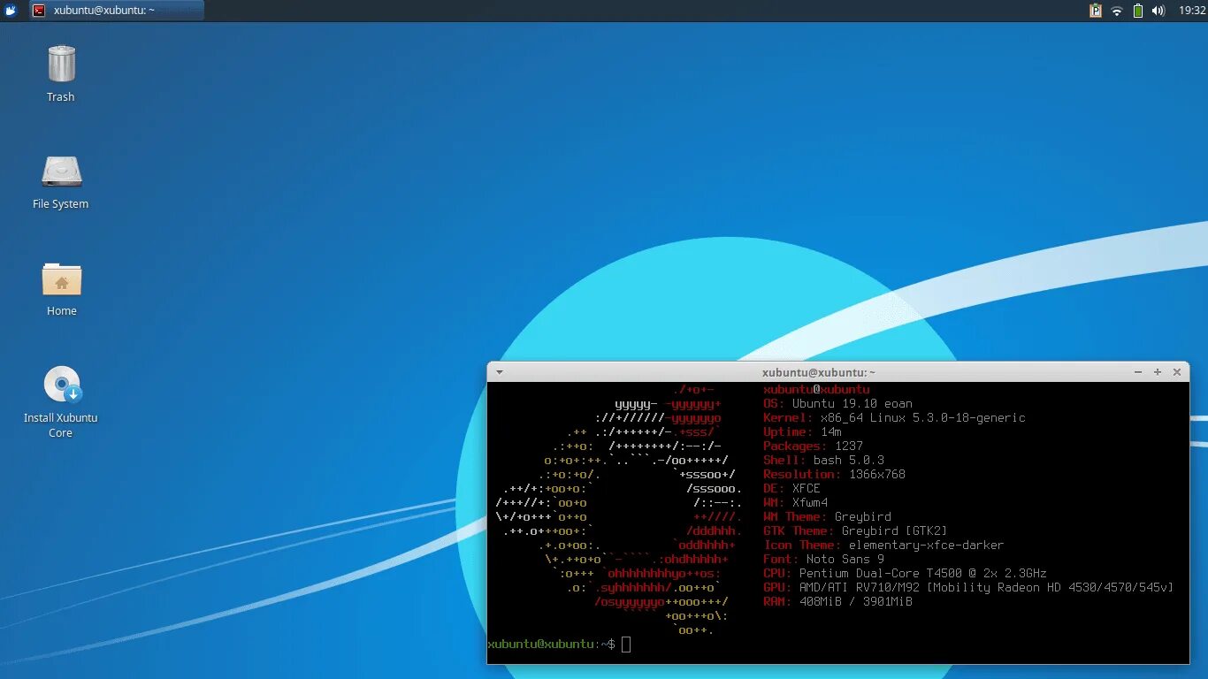
Task: Open the 19:32 panel clock
Action: [1192, 11]
